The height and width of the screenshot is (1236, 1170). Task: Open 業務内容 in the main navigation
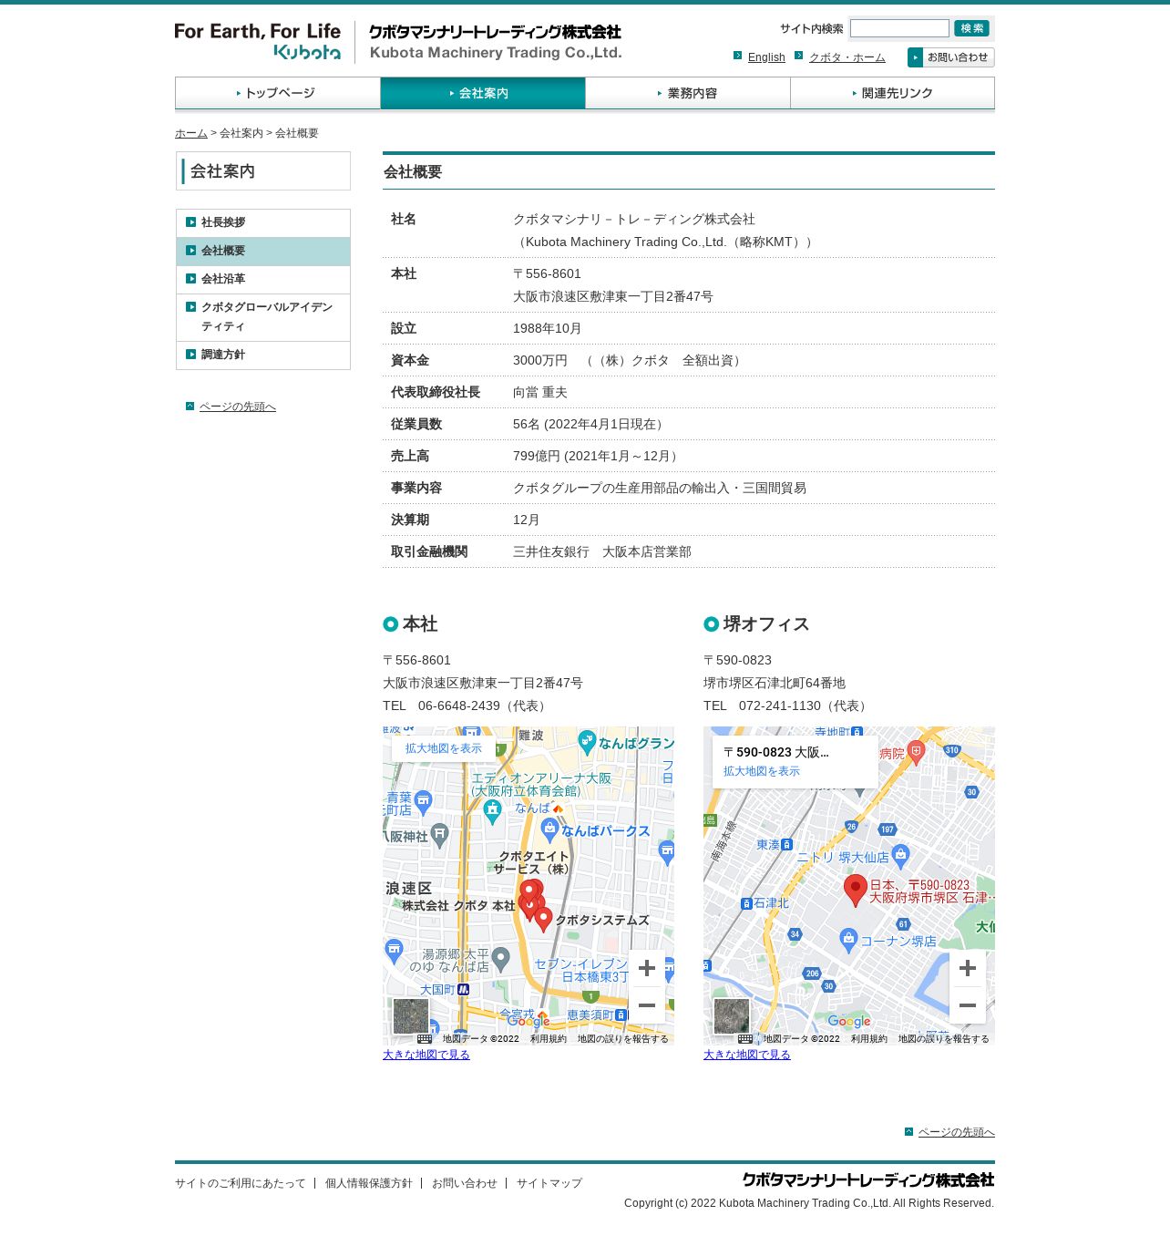click(x=688, y=93)
